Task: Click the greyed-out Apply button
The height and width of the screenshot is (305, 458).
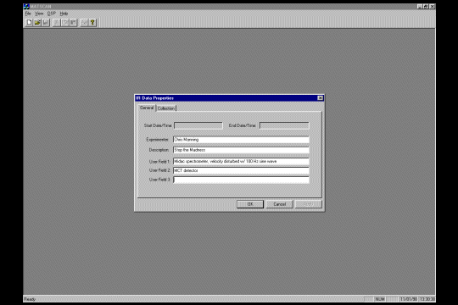Action: pos(309,204)
